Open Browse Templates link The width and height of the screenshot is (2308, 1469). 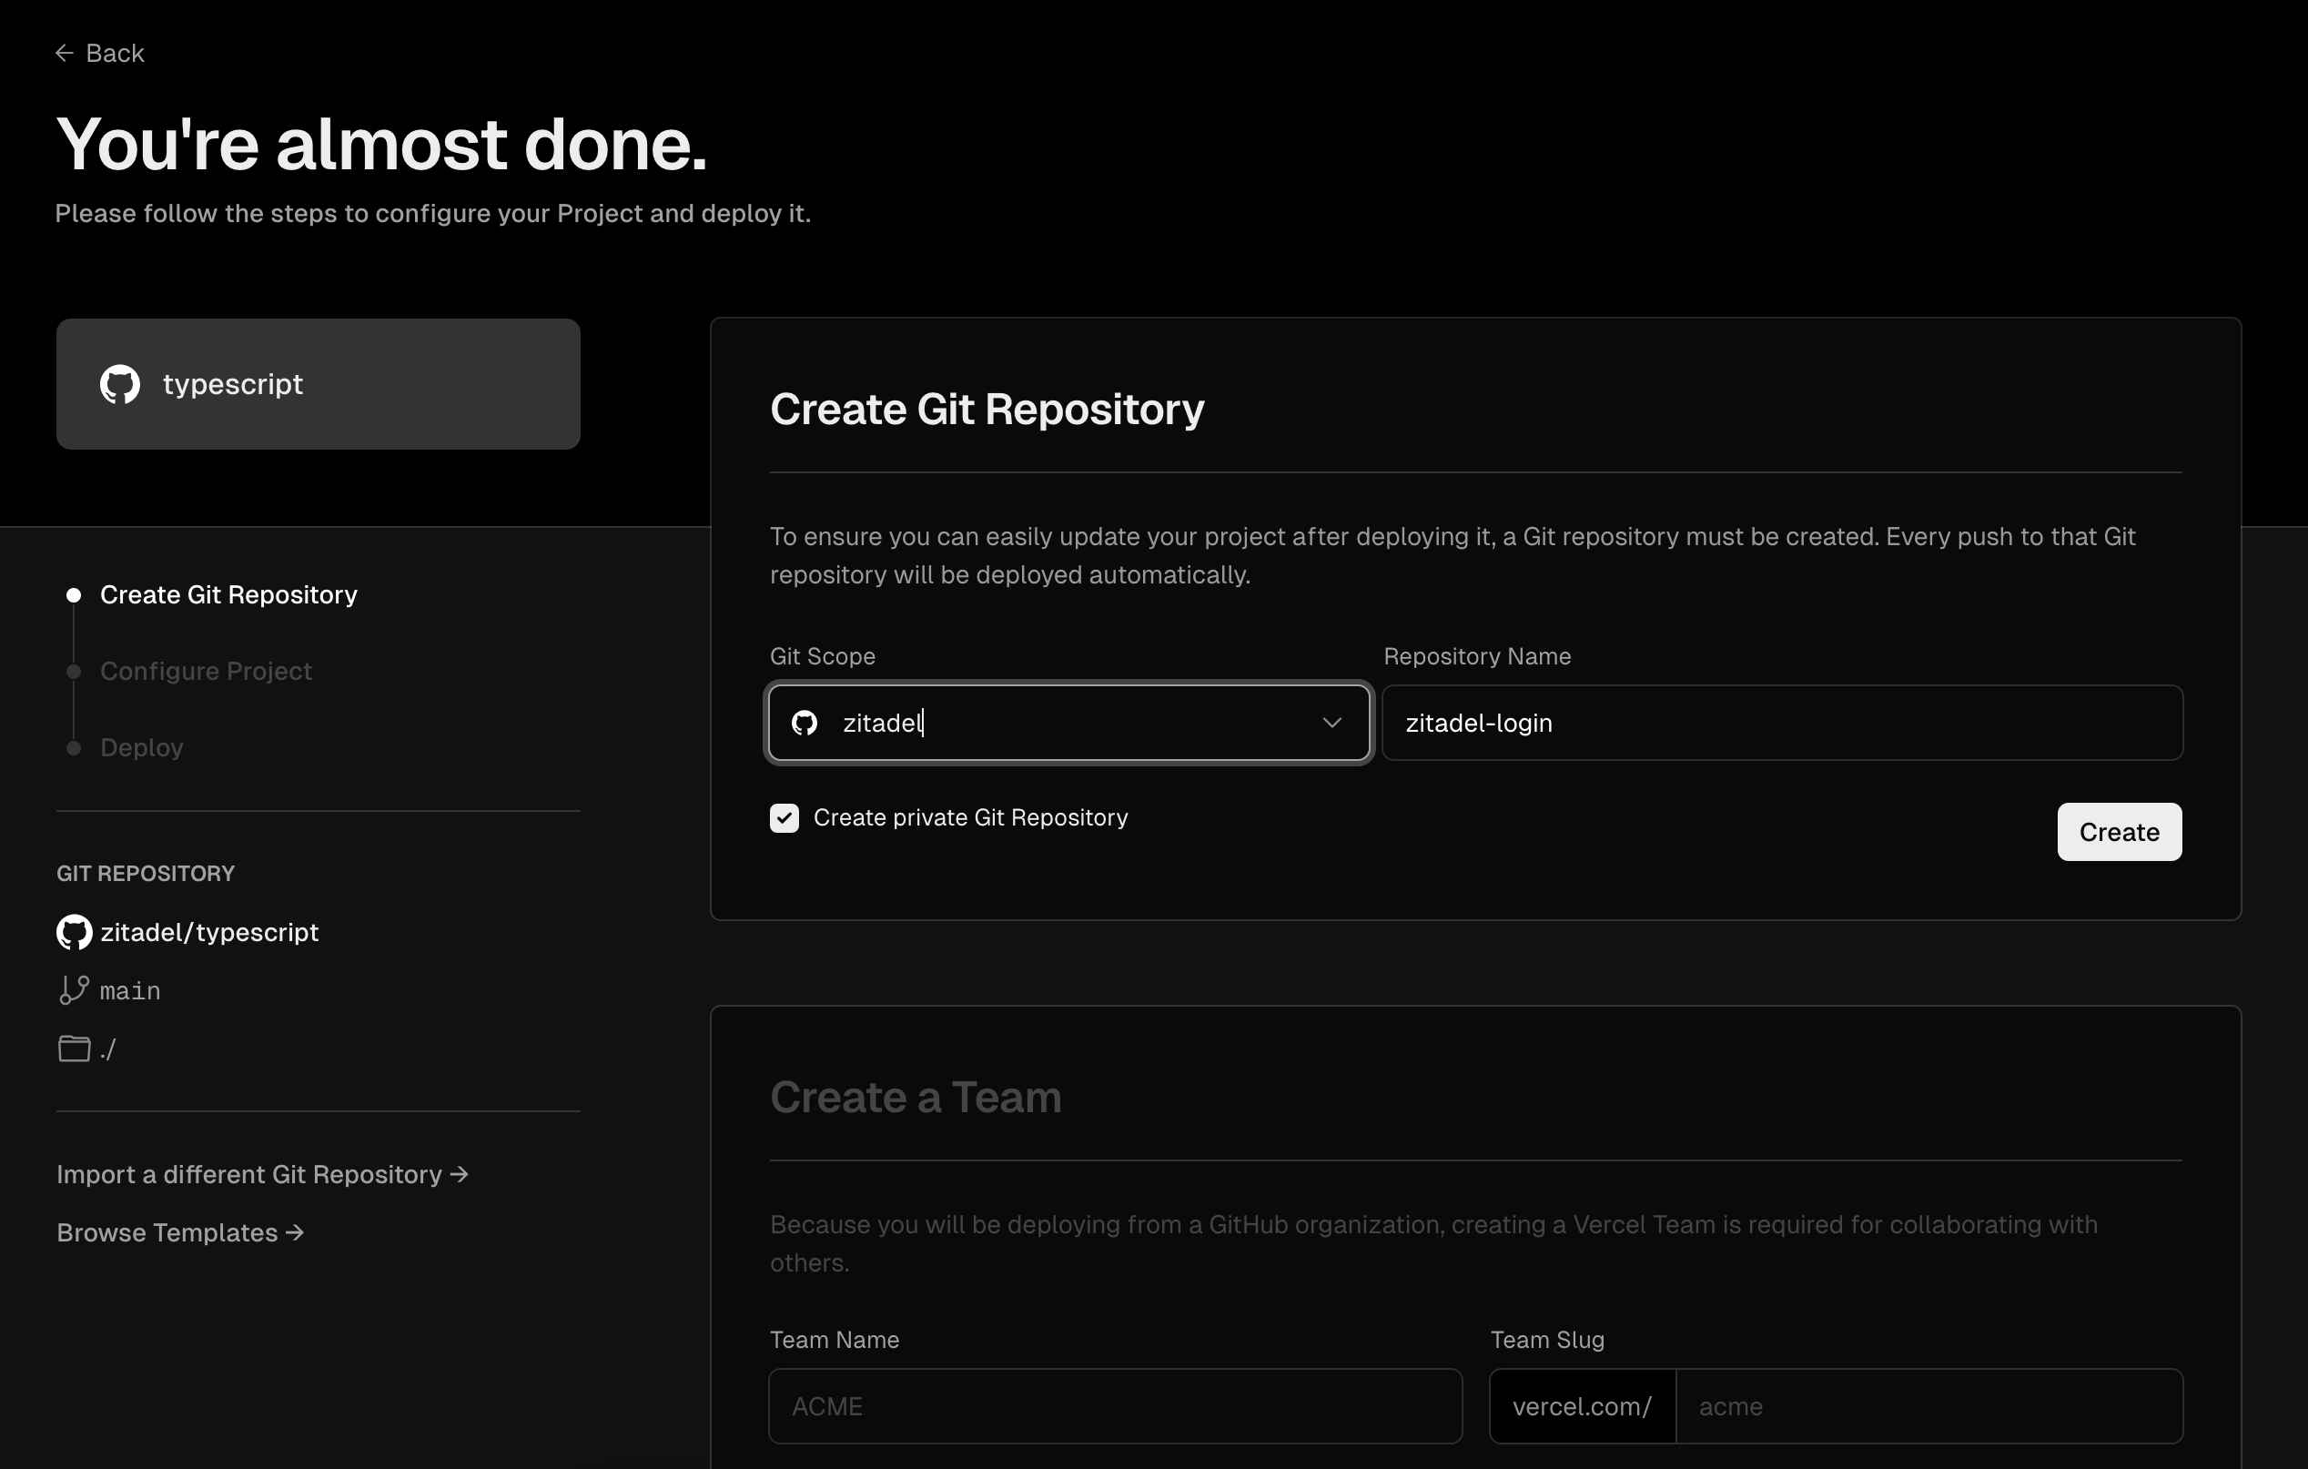167,1232
